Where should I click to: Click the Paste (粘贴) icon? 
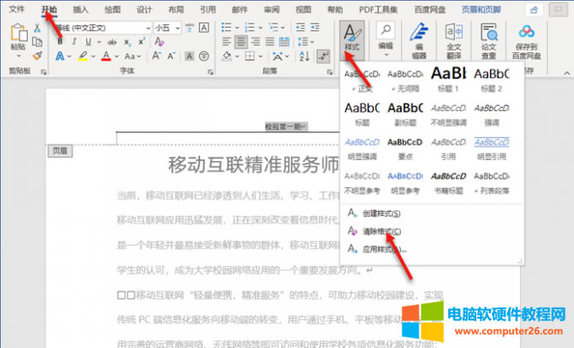[18, 37]
